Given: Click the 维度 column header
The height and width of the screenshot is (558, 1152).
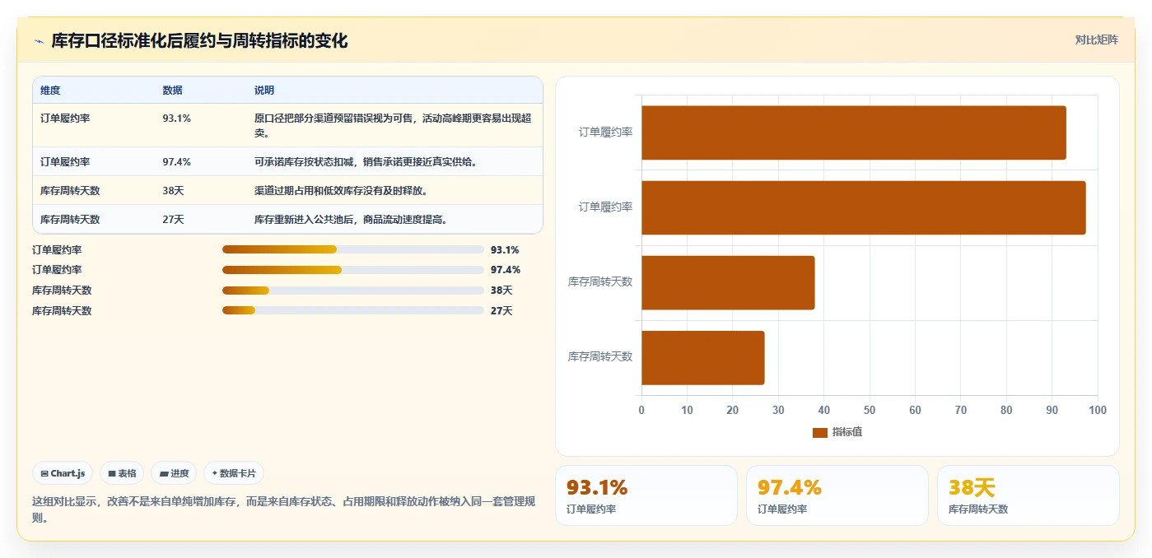Looking at the screenshot, I should [x=50, y=91].
